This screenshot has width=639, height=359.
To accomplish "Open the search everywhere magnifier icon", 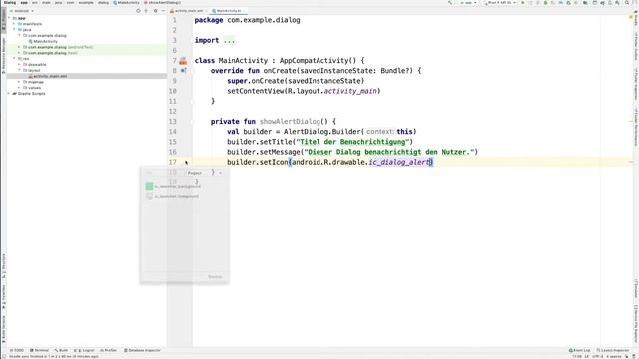I will [627, 3].
